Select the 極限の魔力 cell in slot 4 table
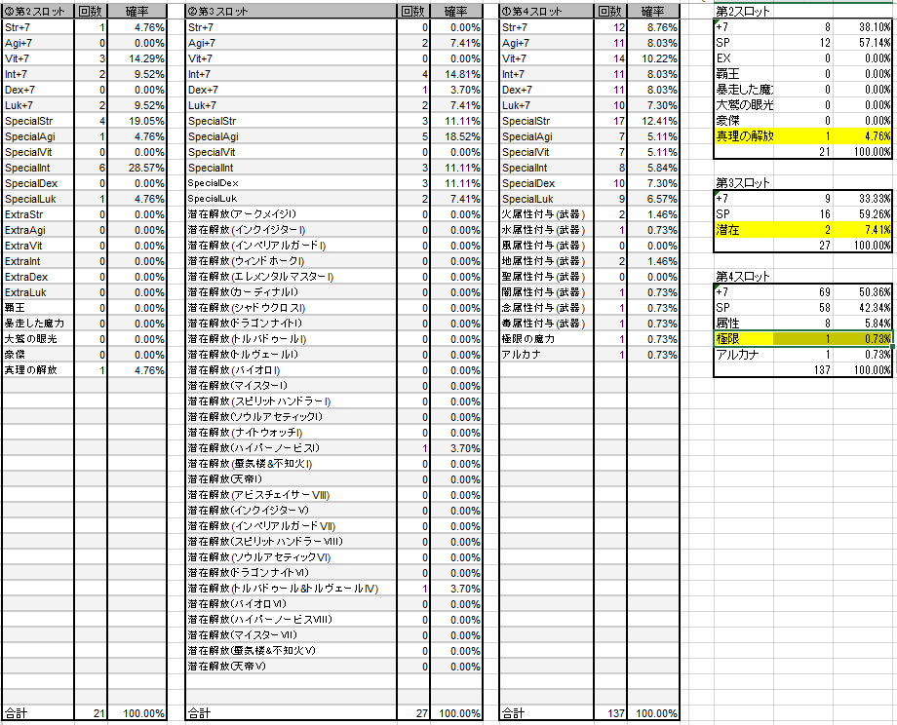Viewport: 897px width, 725px height. tap(546, 339)
